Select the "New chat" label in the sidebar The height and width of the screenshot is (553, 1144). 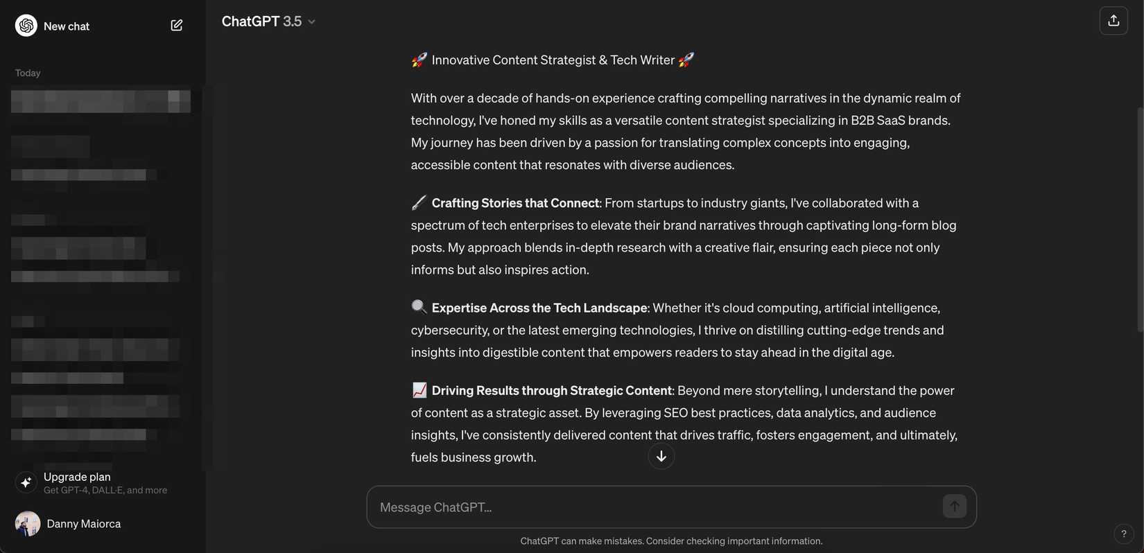pos(67,26)
